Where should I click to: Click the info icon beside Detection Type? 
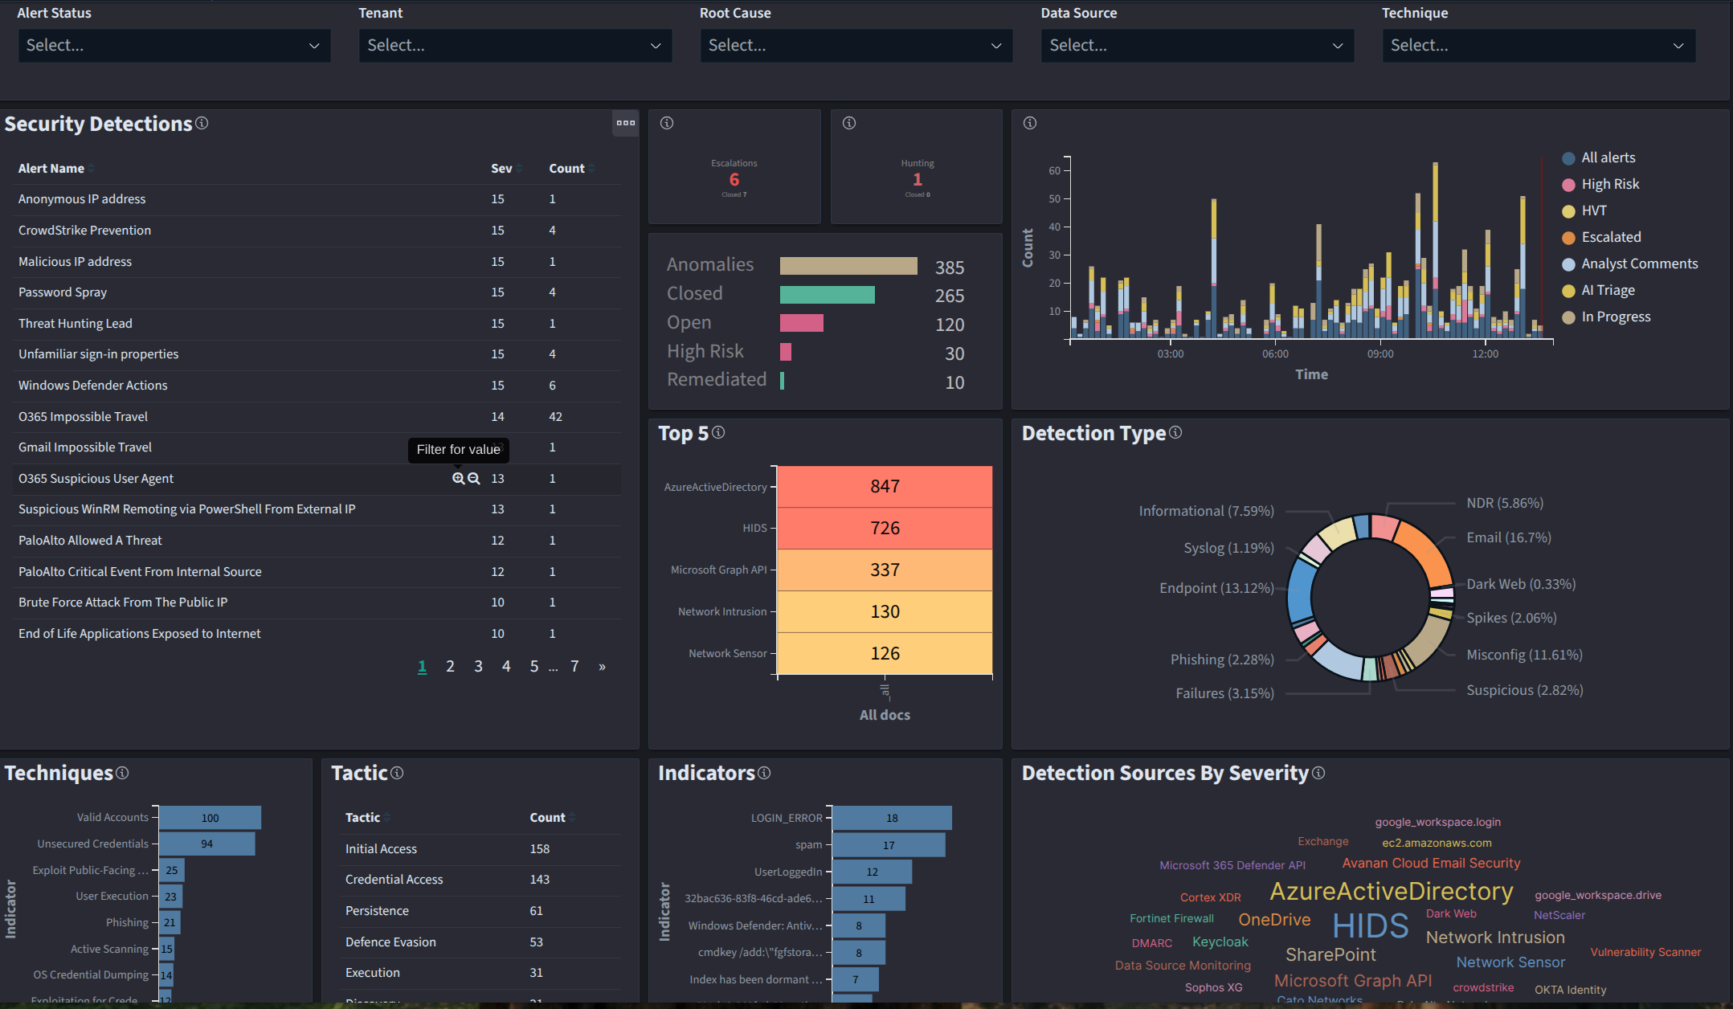1175,432
